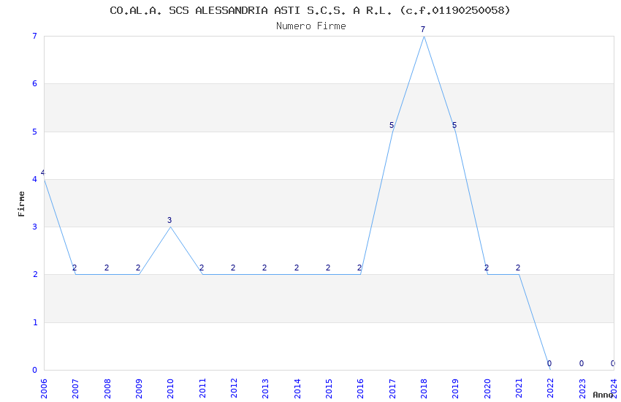This screenshot has width=621, height=402.
Task: Select year 2016 on the x-axis
Action: 360,388
